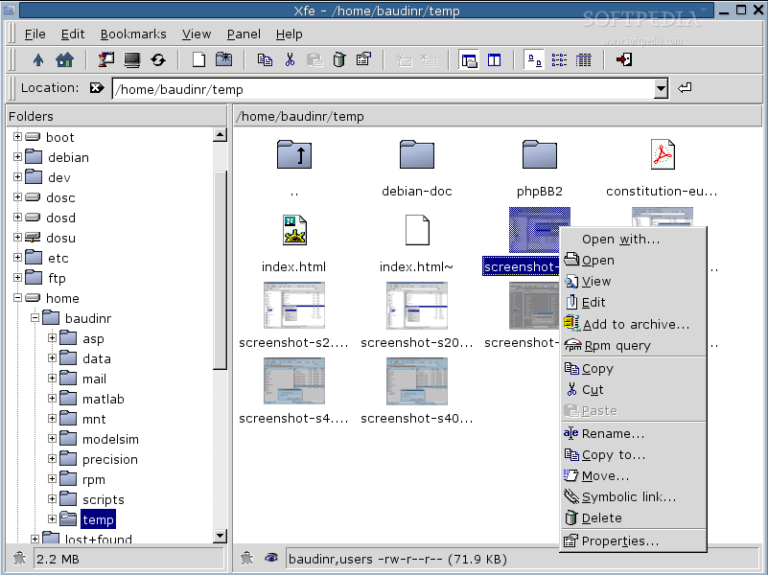Clear the location field icon
The image size is (768, 575).
pos(97,88)
